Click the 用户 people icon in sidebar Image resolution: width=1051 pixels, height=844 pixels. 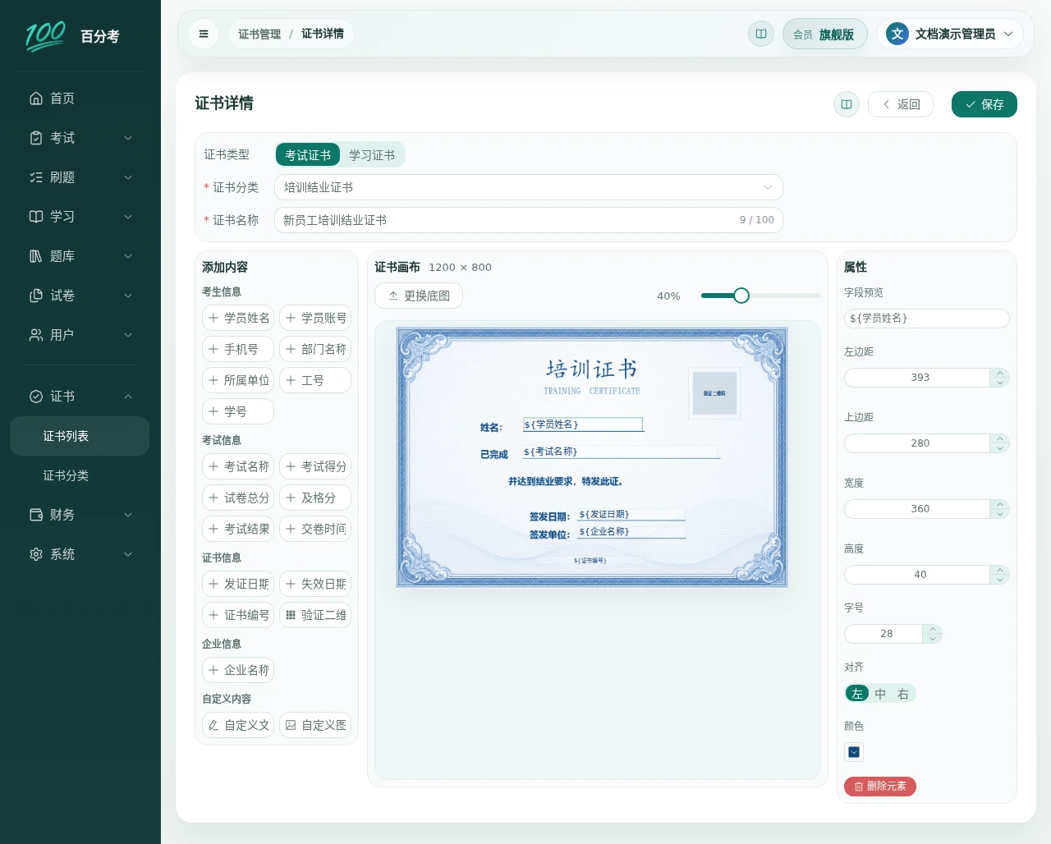(x=36, y=335)
